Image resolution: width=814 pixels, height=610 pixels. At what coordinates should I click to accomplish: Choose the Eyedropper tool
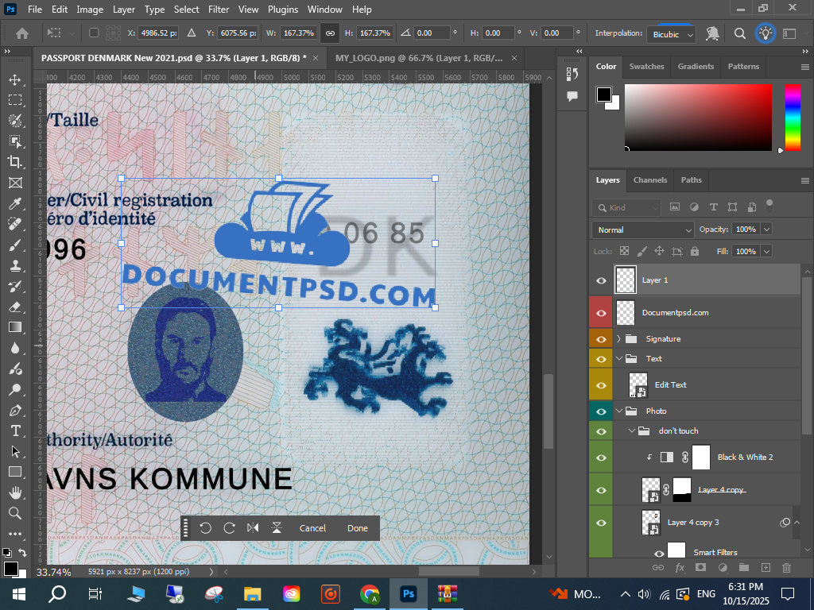(14, 203)
